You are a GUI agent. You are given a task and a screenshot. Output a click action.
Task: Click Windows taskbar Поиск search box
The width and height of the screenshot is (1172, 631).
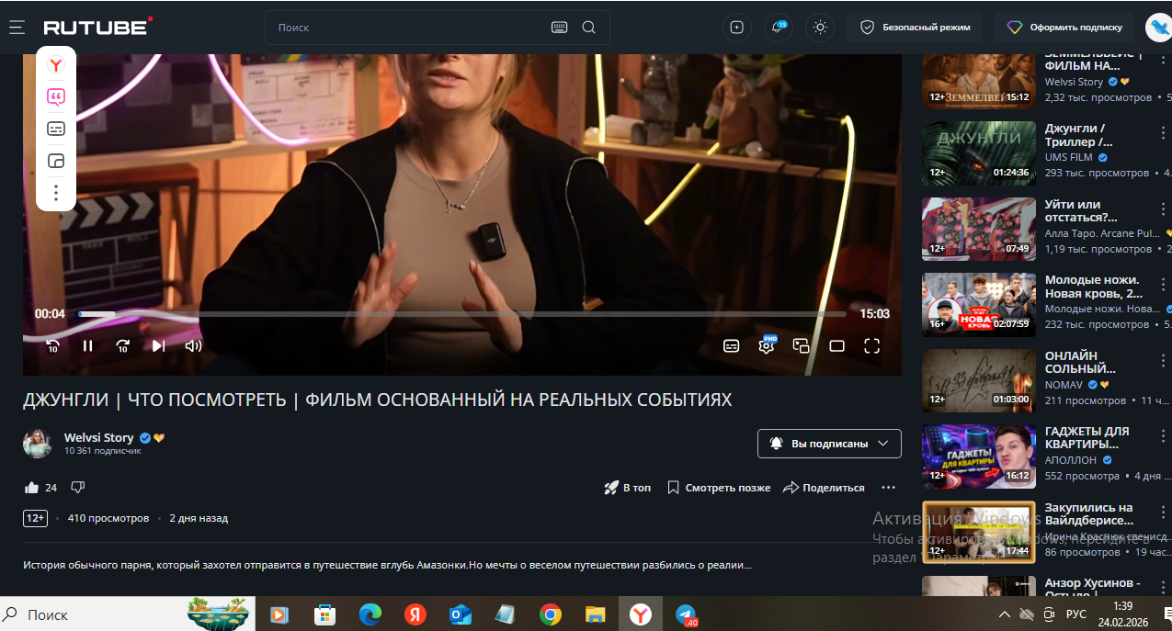pos(126,614)
